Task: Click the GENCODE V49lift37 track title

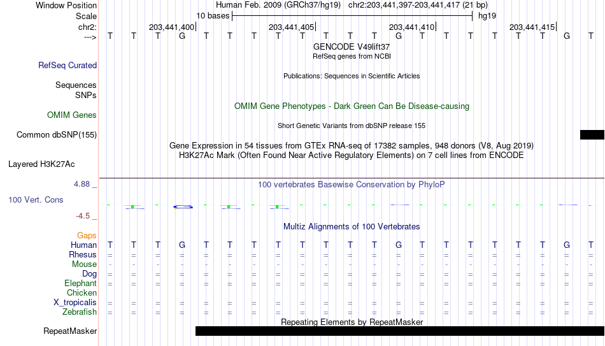Action: [352, 47]
